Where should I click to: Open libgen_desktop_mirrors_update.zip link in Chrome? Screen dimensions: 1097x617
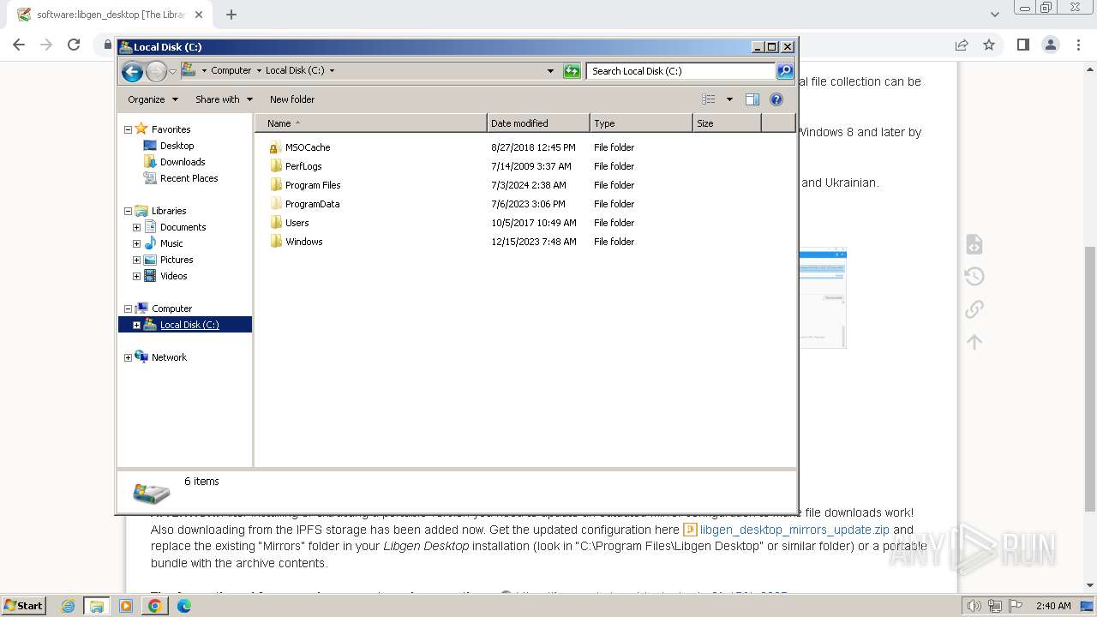click(794, 530)
